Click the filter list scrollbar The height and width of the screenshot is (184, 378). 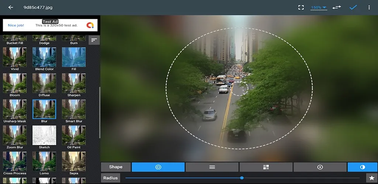click(100, 112)
